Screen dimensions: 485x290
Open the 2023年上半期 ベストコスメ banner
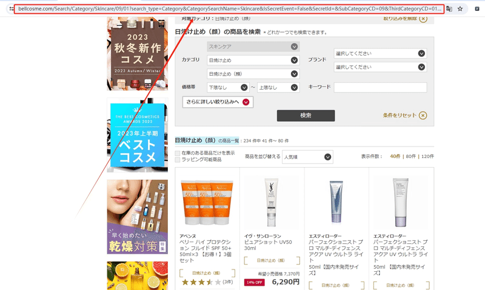138,135
